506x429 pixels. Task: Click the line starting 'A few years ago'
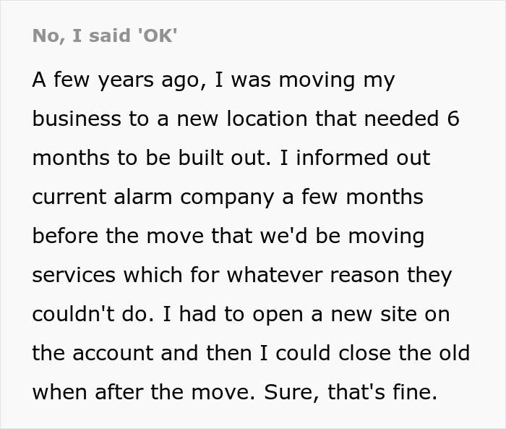point(213,80)
